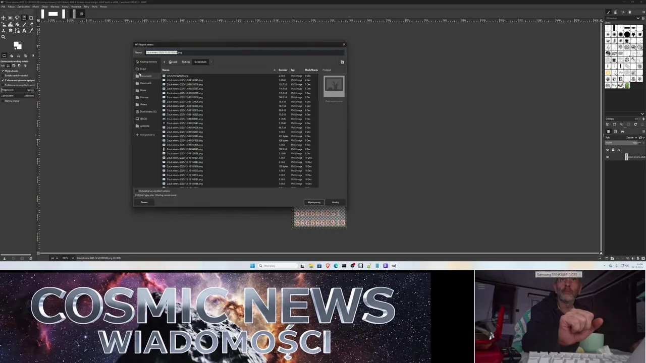The height and width of the screenshot is (363, 646).
Task: Select the Rectangle Select tool
Action: pyautogui.click(x=10, y=18)
